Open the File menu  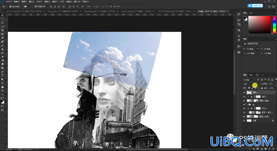[9, 2]
